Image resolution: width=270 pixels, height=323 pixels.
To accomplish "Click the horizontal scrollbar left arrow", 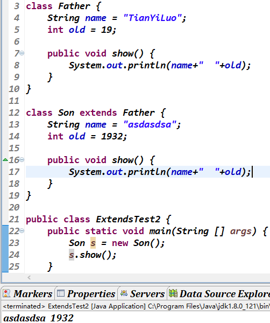I will [29, 277].
